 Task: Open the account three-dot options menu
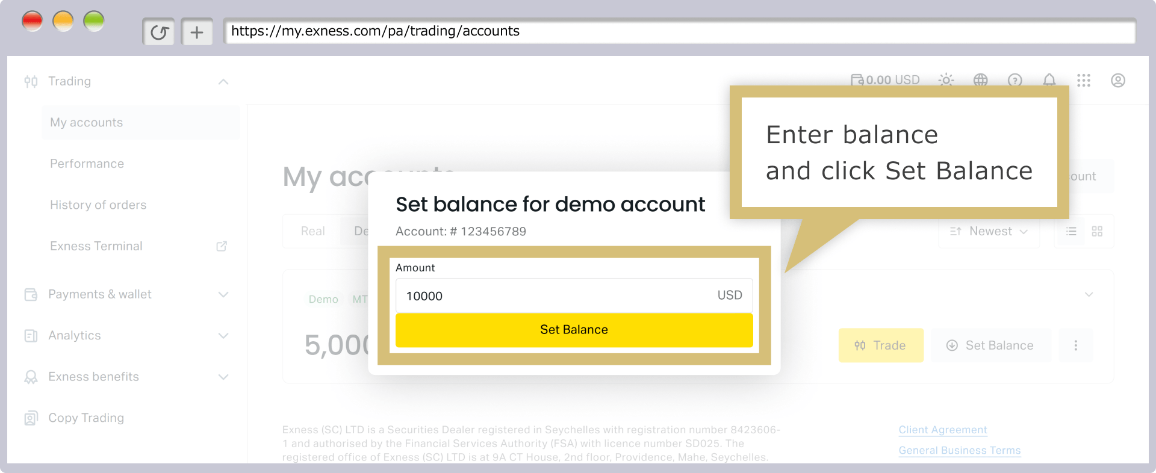(1075, 345)
